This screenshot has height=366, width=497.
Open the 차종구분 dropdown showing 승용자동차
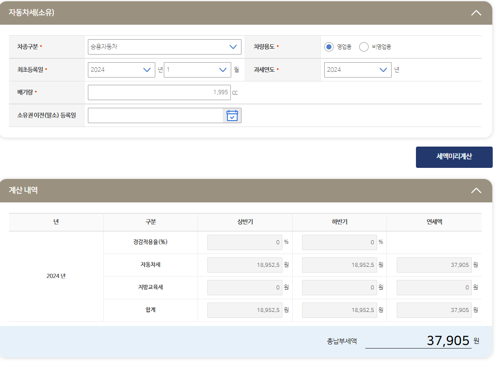(x=165, y=47)
